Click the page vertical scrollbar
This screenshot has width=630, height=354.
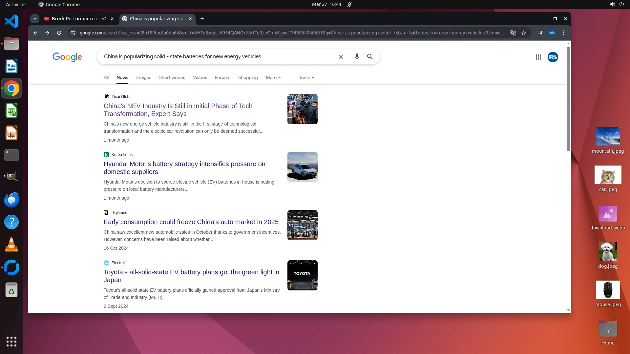[x=568, y=98]
